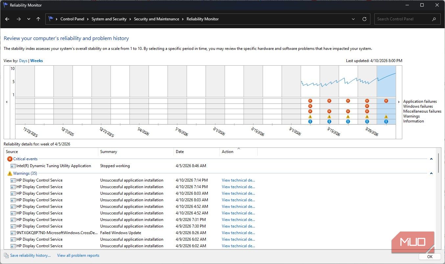
Task: Open the recent locations dropdown chevron
Action: [x=29, y=19]
